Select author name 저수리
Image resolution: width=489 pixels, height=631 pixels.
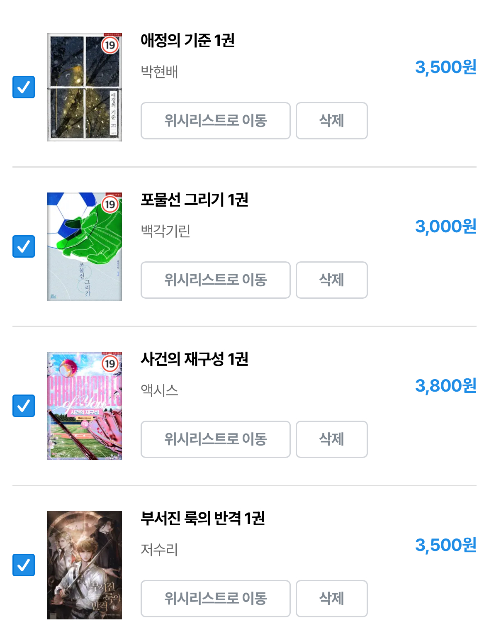tap(160, 549)
